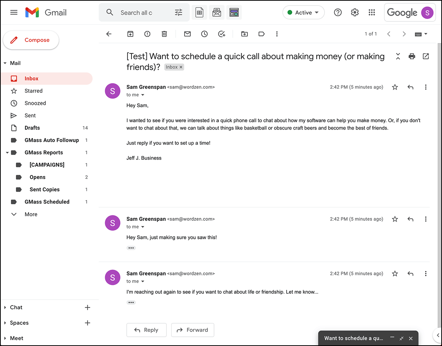The width and height of the screenshot is (442, 346).
Task: Open the GMass spreadsheet icon beside search
Action: pos(199,13)
